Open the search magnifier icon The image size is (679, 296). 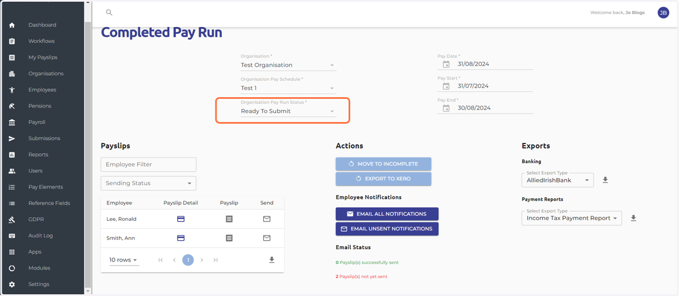(x=109, y=12)
